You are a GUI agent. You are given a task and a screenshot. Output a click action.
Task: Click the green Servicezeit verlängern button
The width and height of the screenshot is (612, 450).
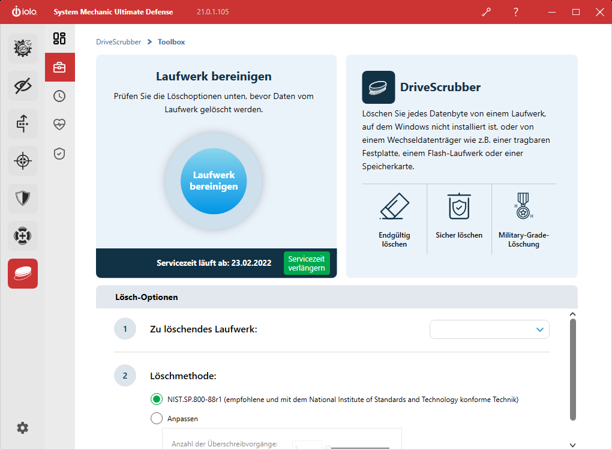pyautogui.click(x=307, y=263)
